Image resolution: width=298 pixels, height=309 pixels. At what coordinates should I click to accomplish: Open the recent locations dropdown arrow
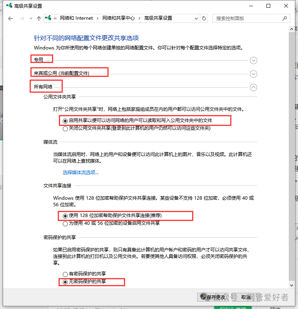31,19
